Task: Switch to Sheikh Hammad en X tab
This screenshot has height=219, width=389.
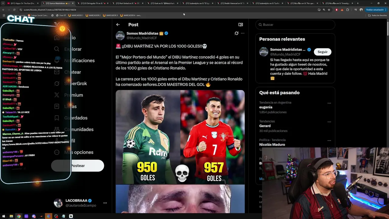Action: (232, 3)
